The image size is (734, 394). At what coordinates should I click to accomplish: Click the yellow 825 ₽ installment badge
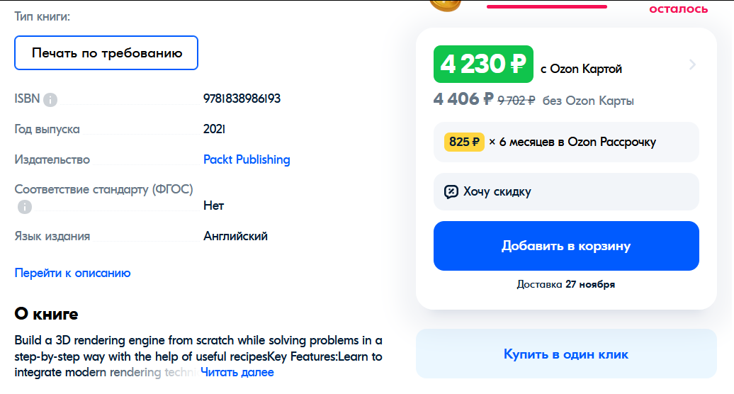(464, 142)
